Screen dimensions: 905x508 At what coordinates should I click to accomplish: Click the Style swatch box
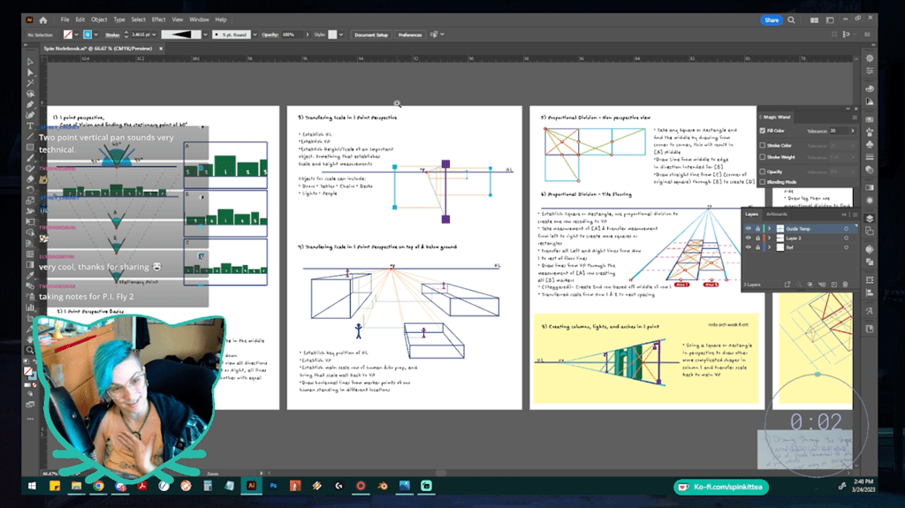332,34
